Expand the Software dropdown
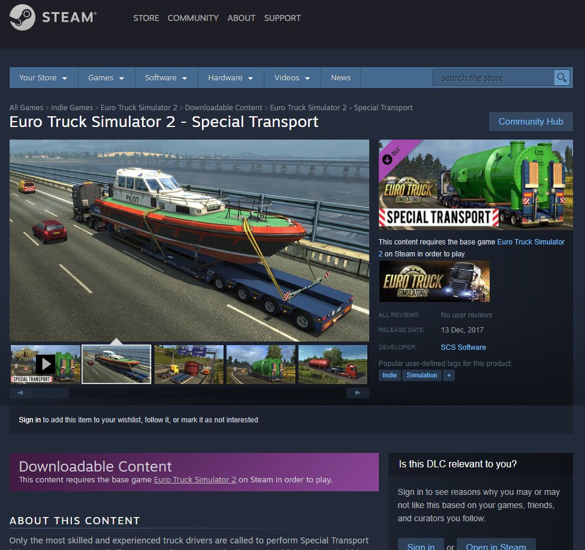The width and height of the screenshot is (585, 550). pos(166,77)
